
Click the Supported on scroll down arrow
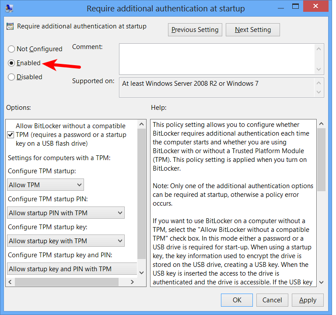(319, 92)
